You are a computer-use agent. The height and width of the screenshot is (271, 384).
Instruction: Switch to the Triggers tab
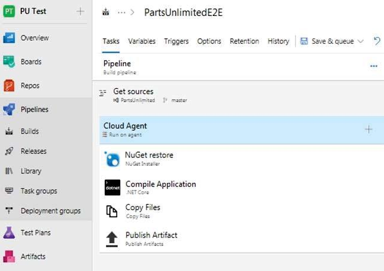point(176,41)
